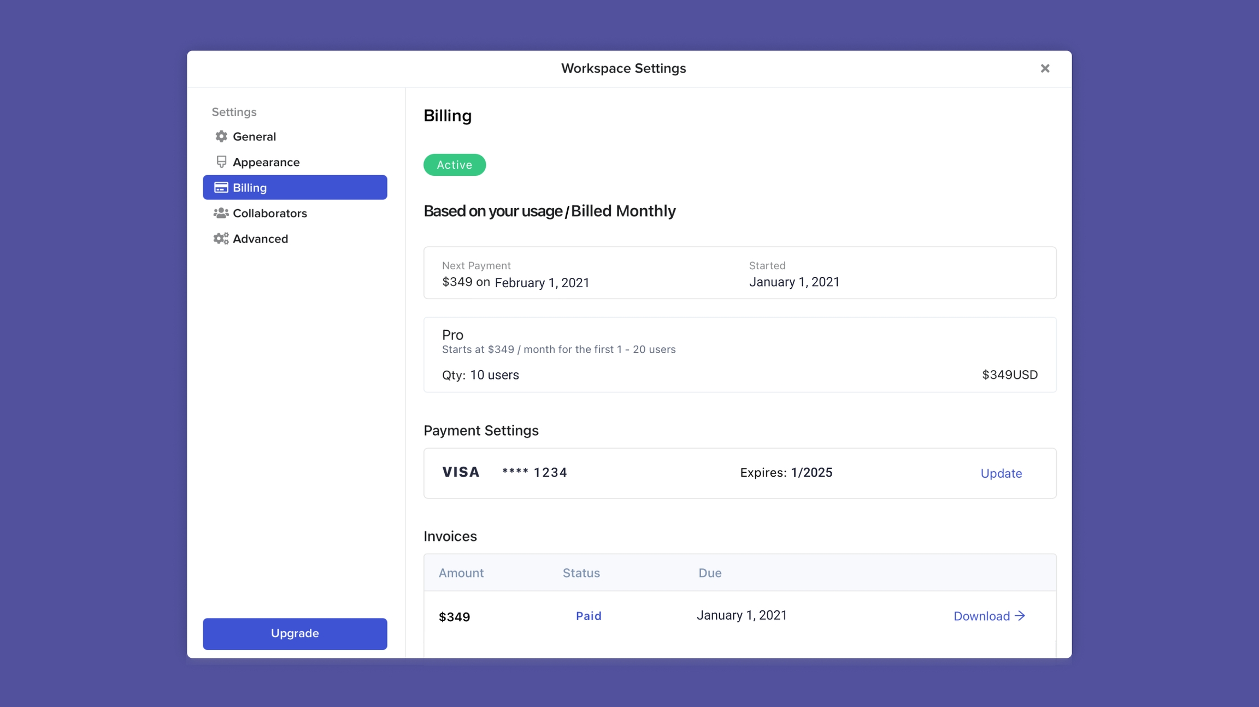Click the Amount column header

(x=461, y=573)
